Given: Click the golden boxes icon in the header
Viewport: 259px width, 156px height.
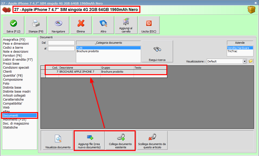Looking at the screenshot, I should 252,10.
